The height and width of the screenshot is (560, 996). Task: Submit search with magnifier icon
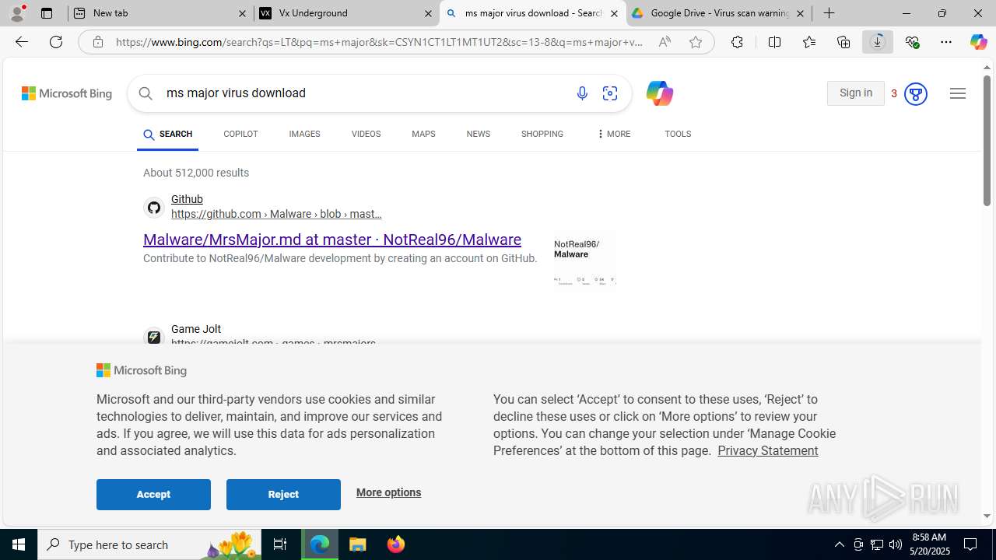click(x=146, y=93)
